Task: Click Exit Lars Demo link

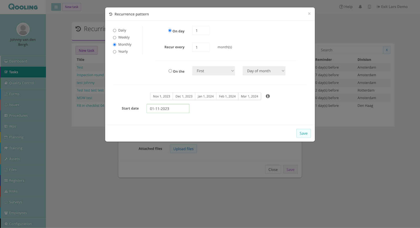Action: tap(392, 7)
